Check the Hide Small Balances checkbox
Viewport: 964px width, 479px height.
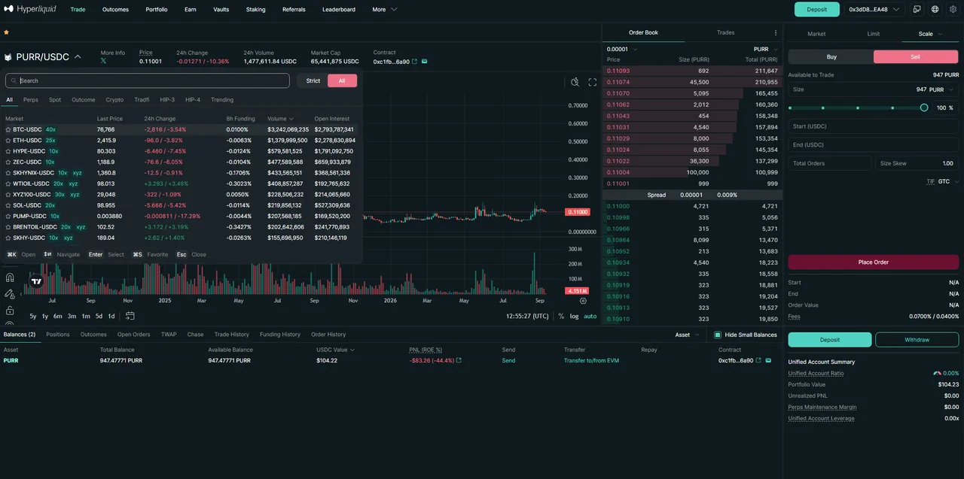[718, 335]
